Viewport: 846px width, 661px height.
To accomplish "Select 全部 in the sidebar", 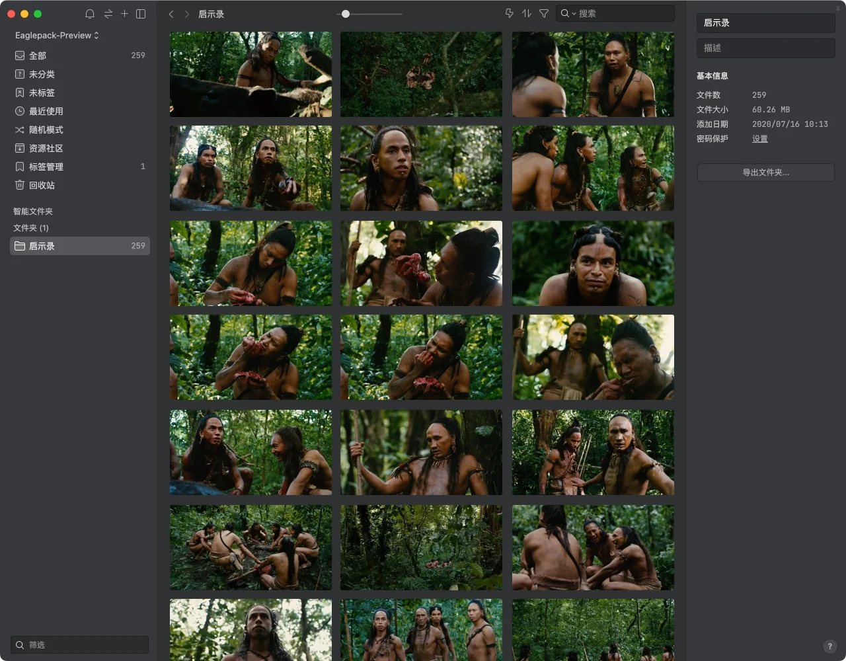I will [80, 56].
